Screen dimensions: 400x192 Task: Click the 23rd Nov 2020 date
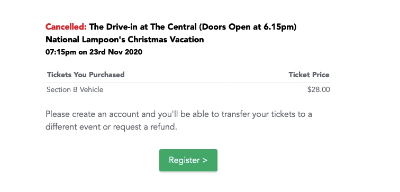coord(115,52)
